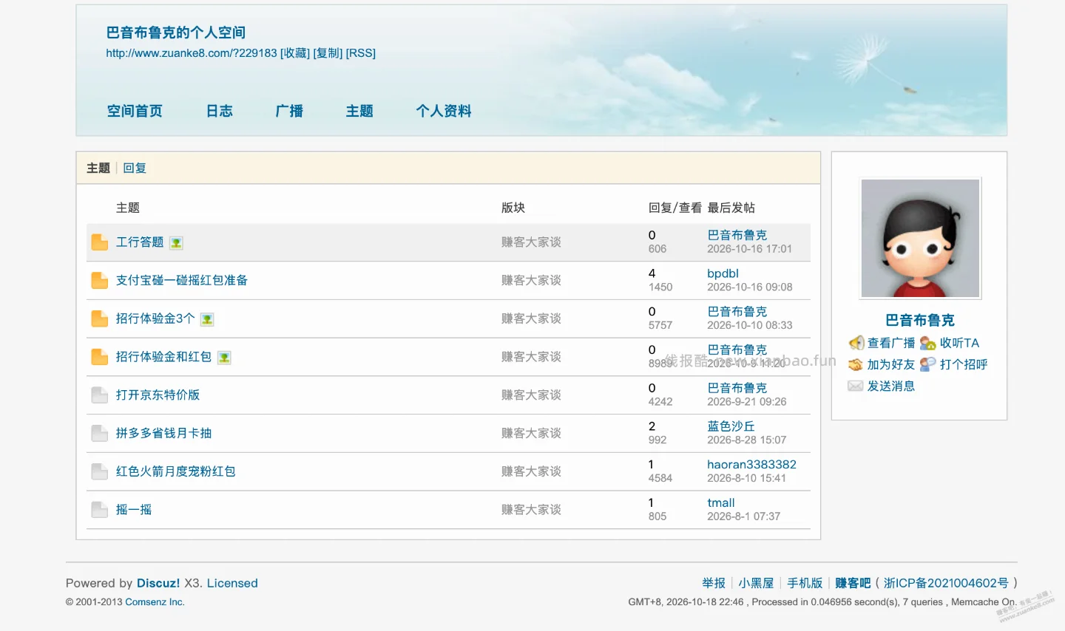
Task: Open the 主题 navigation tab in the header
Action: coord(359,111)
